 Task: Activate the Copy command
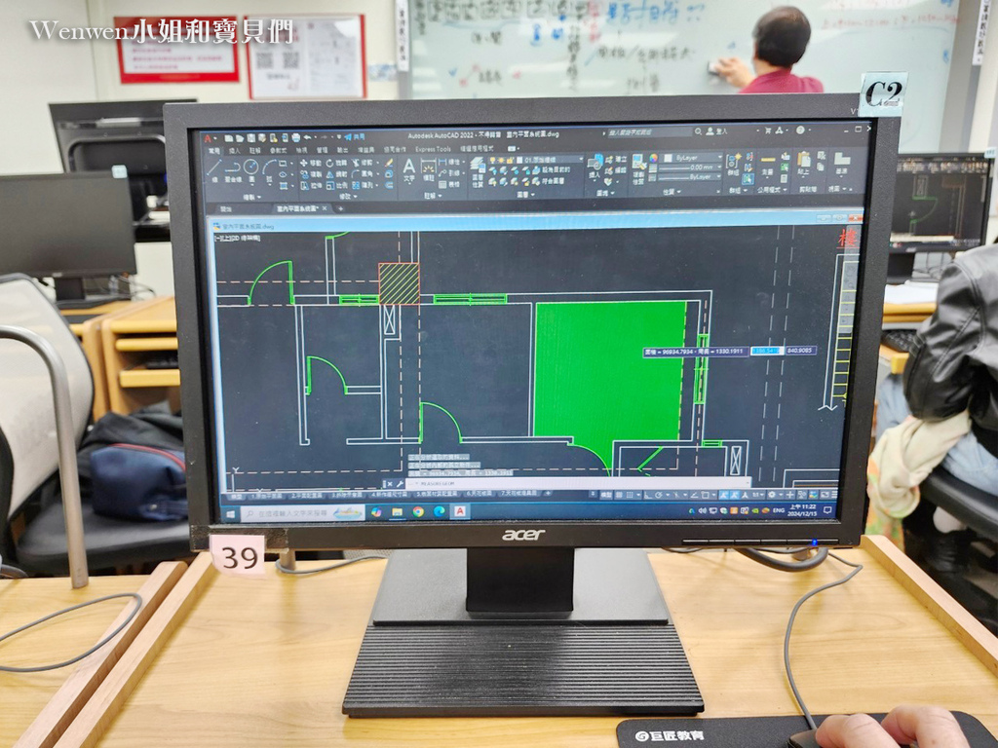tap(311, 174)
